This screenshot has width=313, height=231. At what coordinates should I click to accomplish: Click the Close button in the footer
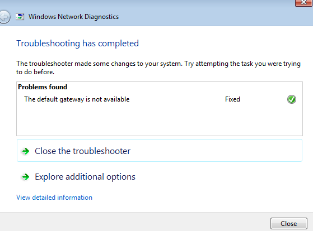click(x=289, y=224)
